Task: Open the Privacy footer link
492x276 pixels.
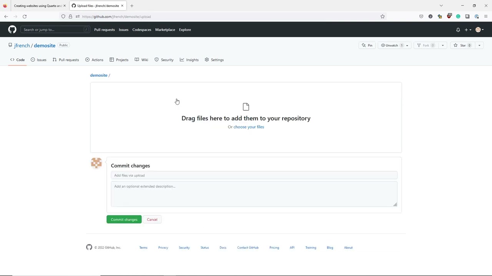Action: pyautogui.click(x=163, y=248)
